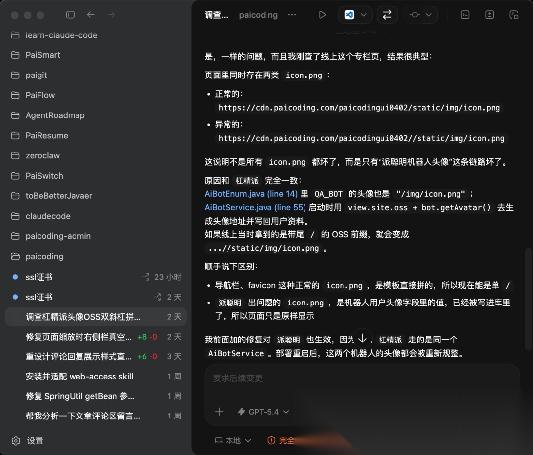Viewport: 533px width, 455px height.
Task: Open the PaiSwitch project
Action: 96,176
